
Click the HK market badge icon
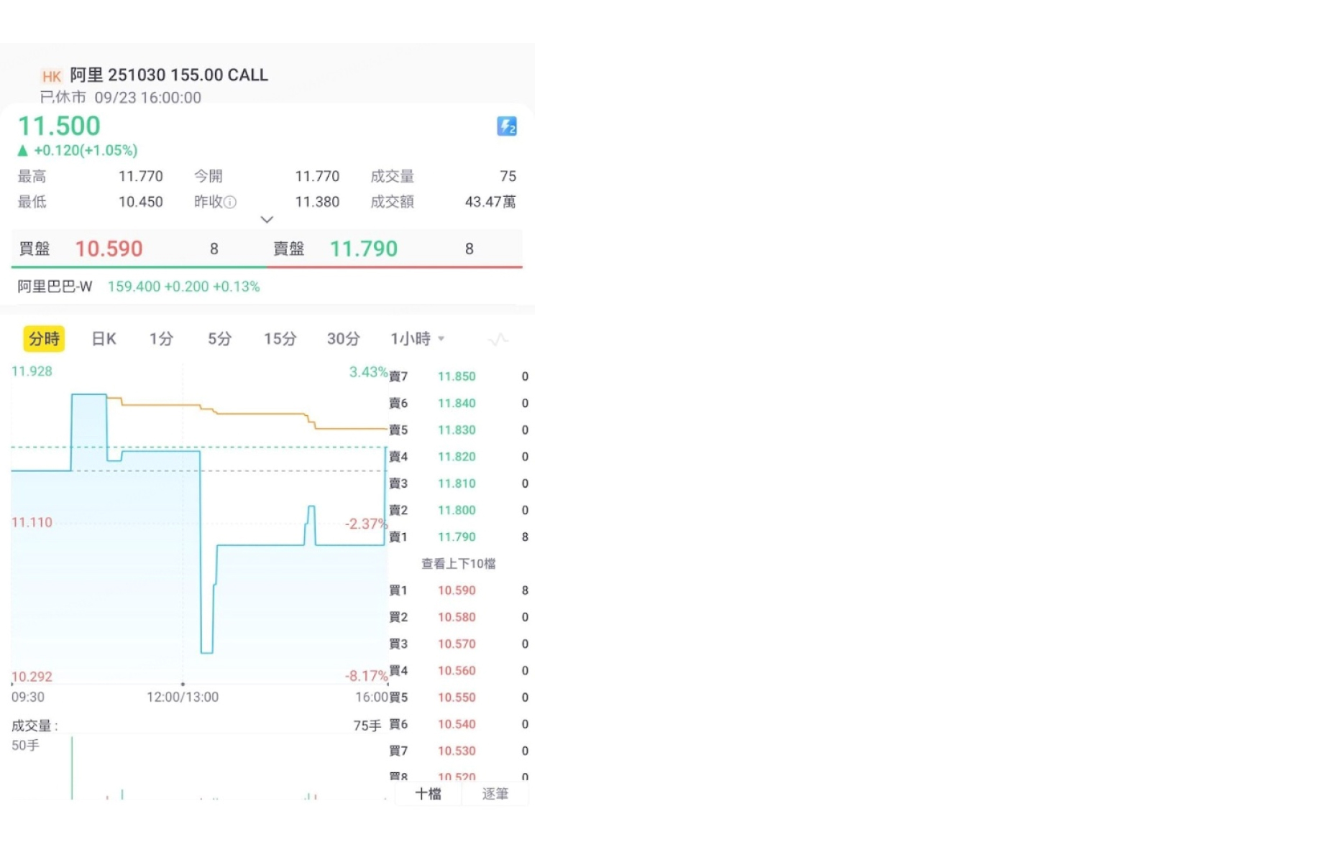51,76
